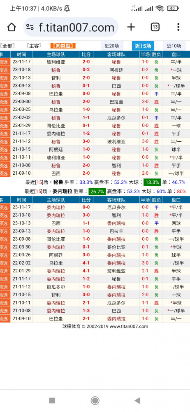This screenshot has height=412, width=190.
Task: Open the browser three-dot menu
Action: tap(178, 27)
